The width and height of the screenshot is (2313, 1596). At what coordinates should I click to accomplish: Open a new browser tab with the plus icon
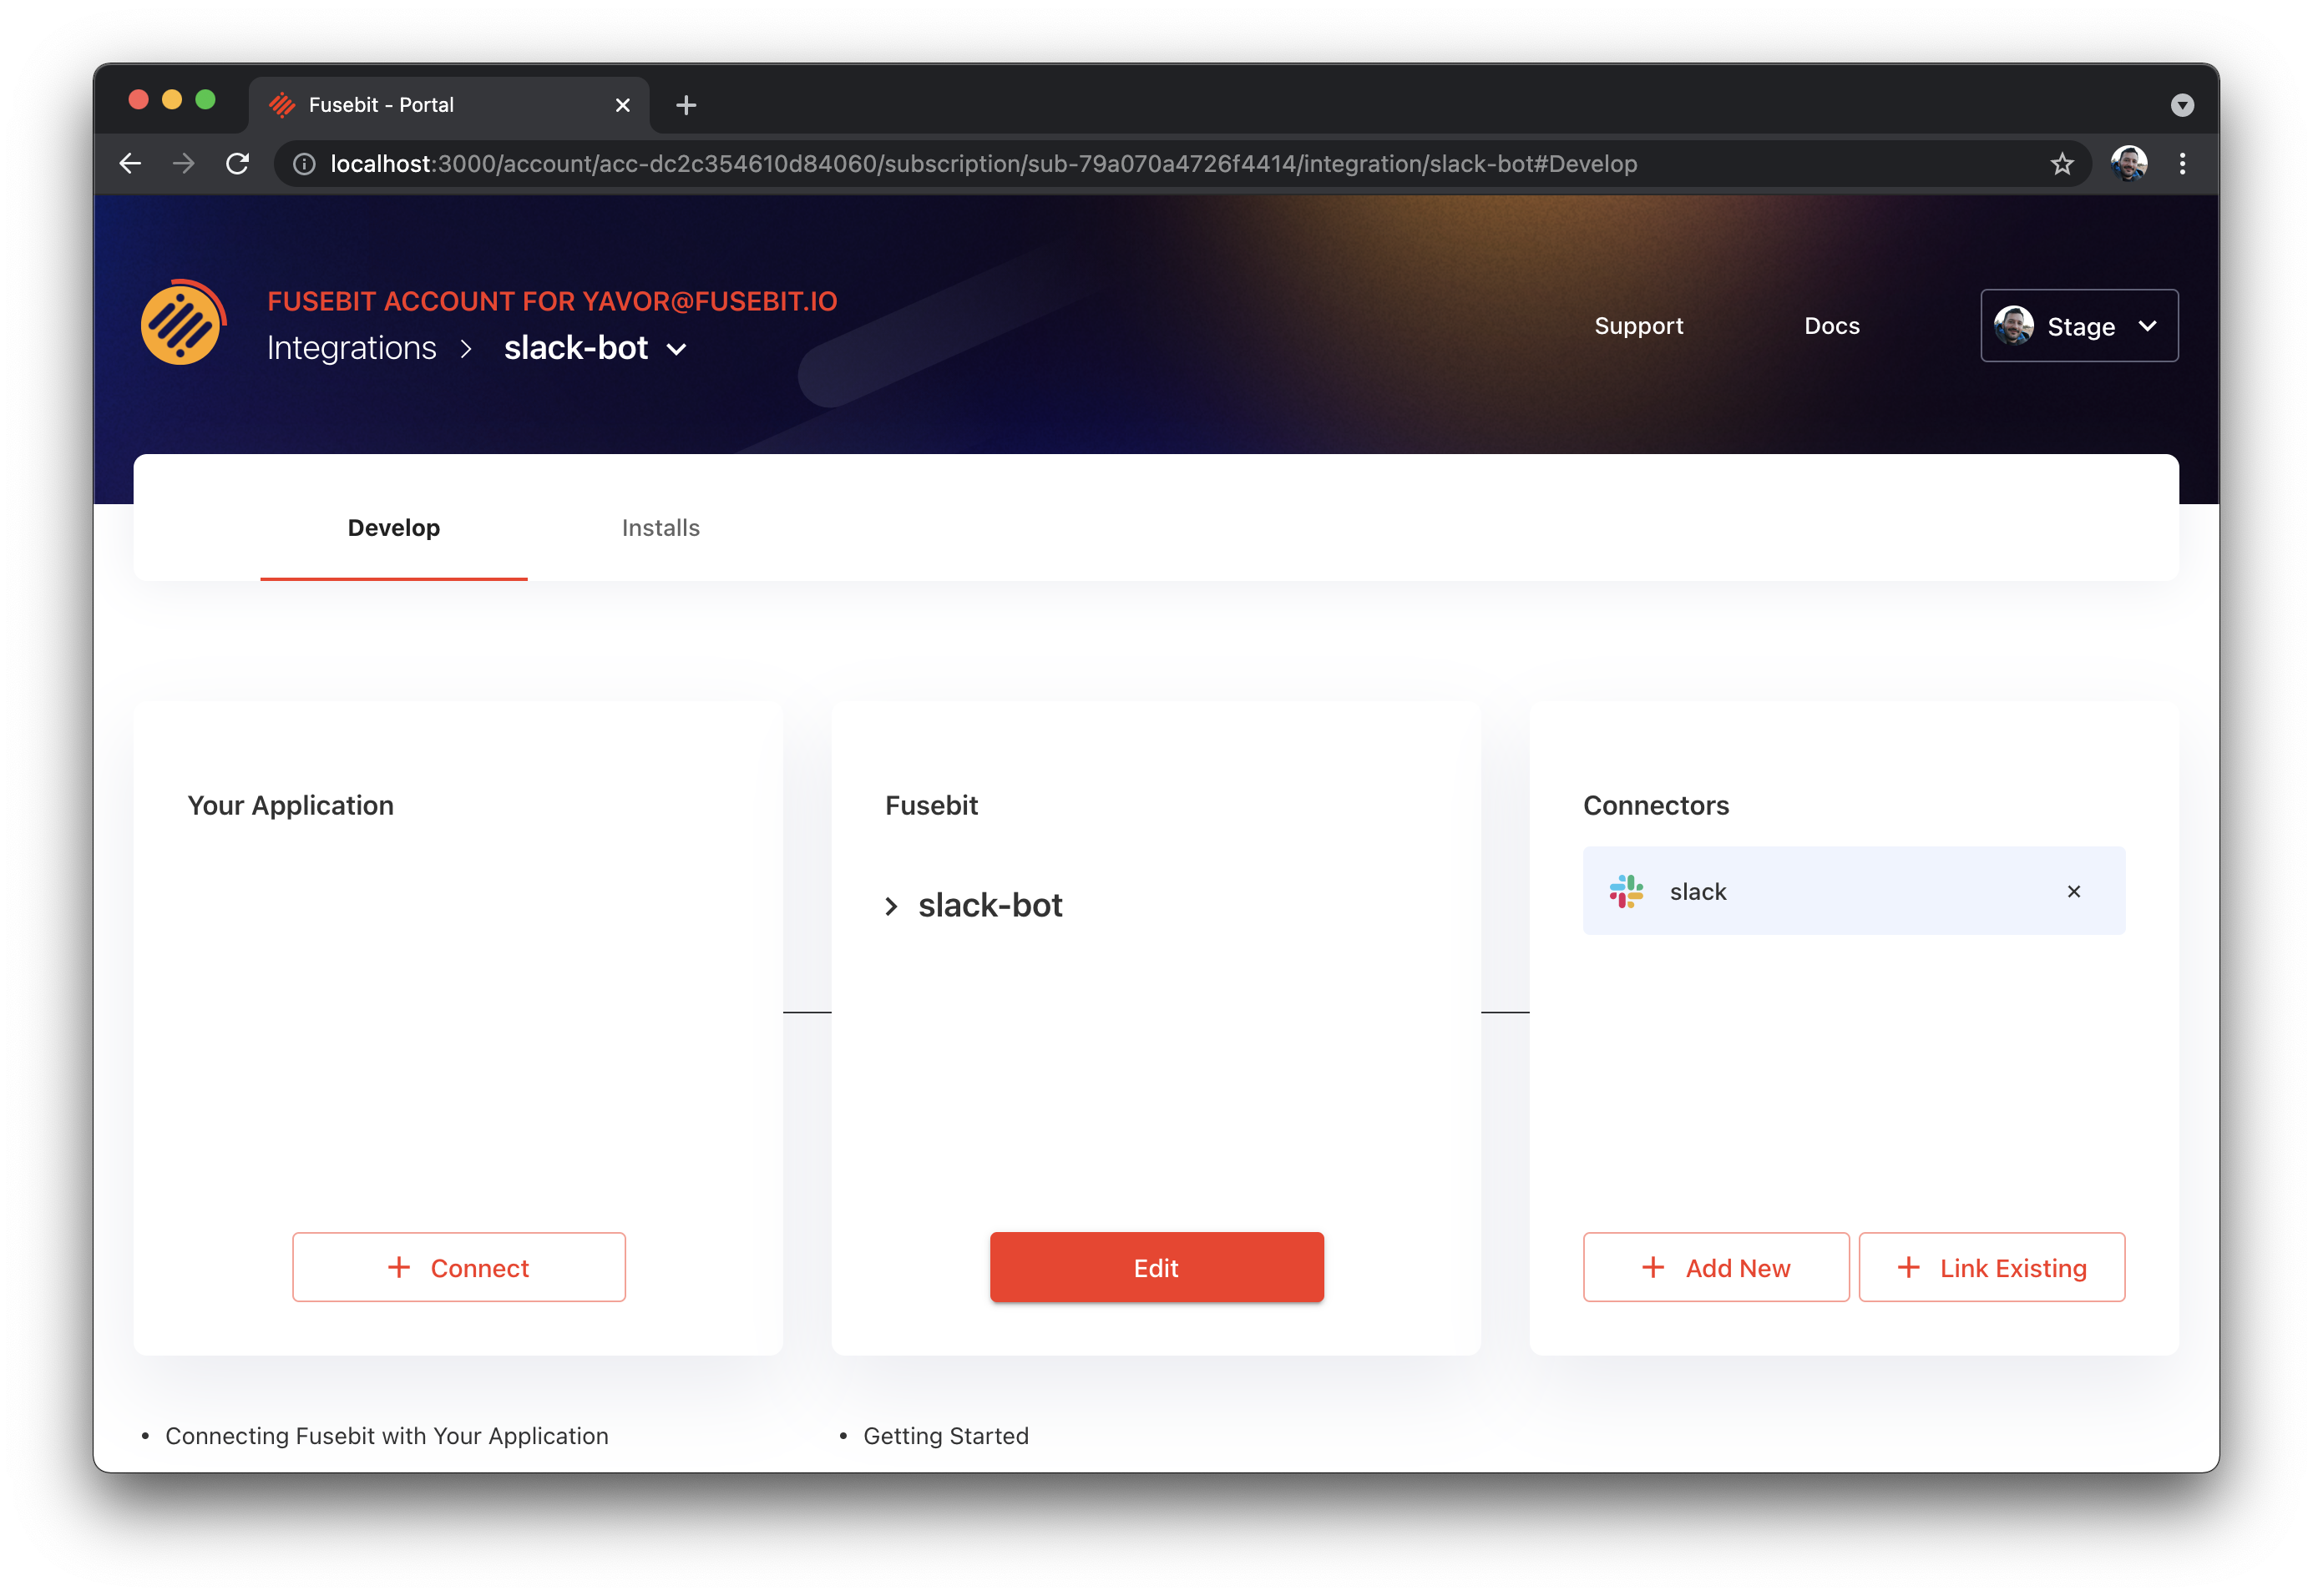click(686, 105)
